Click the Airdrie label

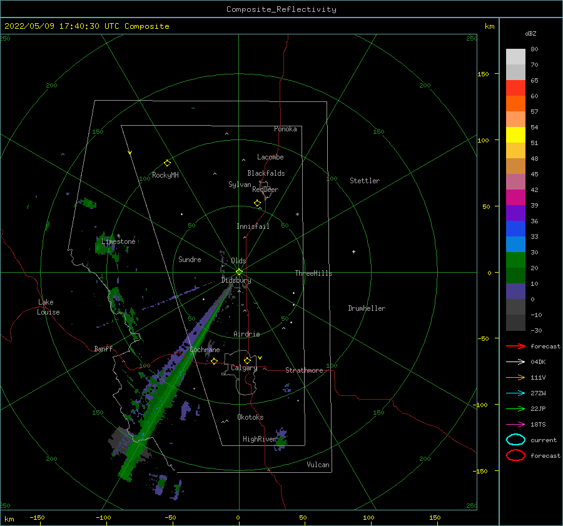(x=246, y=334)
